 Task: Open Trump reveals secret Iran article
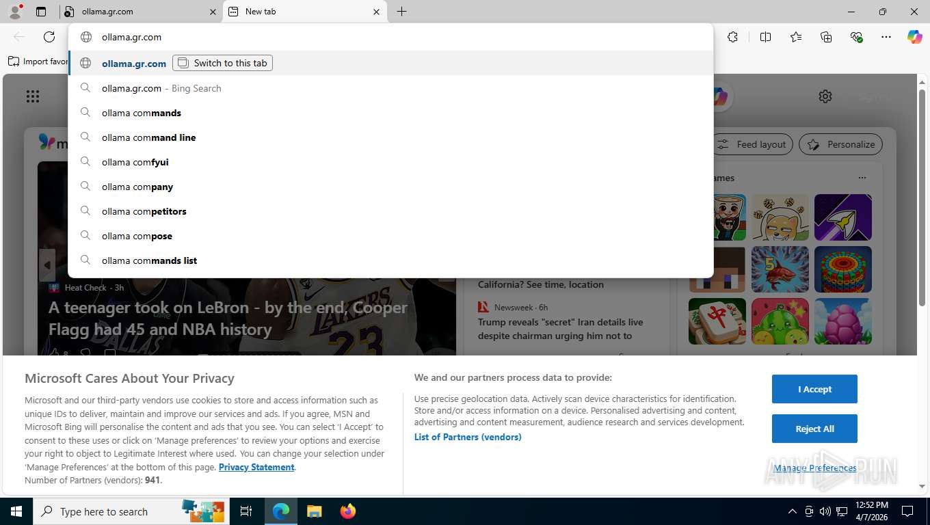pos(561,329)
